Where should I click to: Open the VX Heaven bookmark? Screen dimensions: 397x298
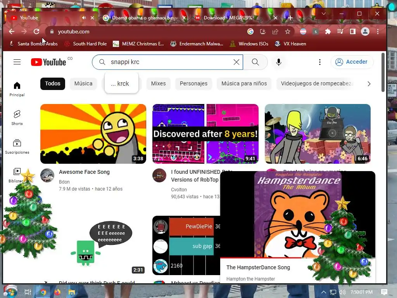click(x=290, y=44)
